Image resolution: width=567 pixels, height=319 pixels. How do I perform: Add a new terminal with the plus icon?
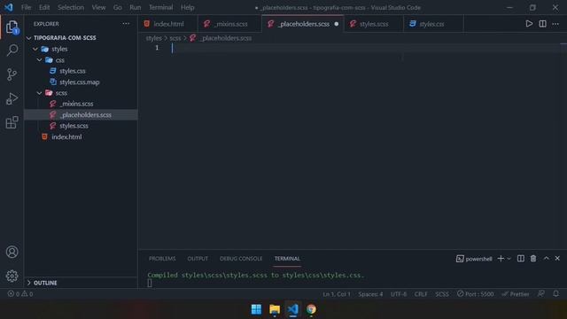(501, 258)
